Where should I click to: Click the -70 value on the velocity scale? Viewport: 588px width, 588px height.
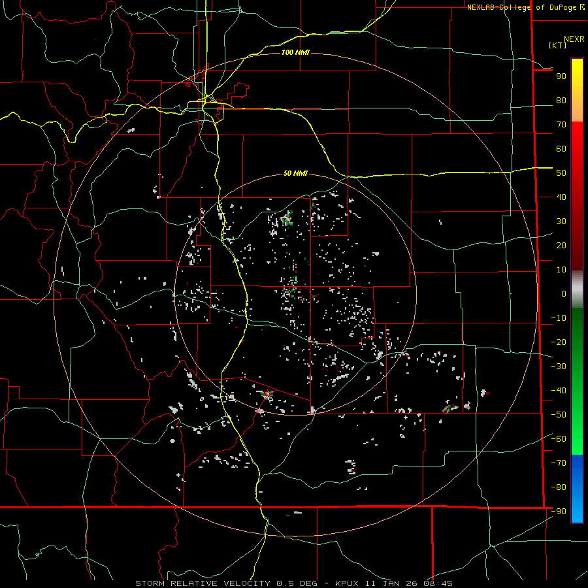(559, 463)
